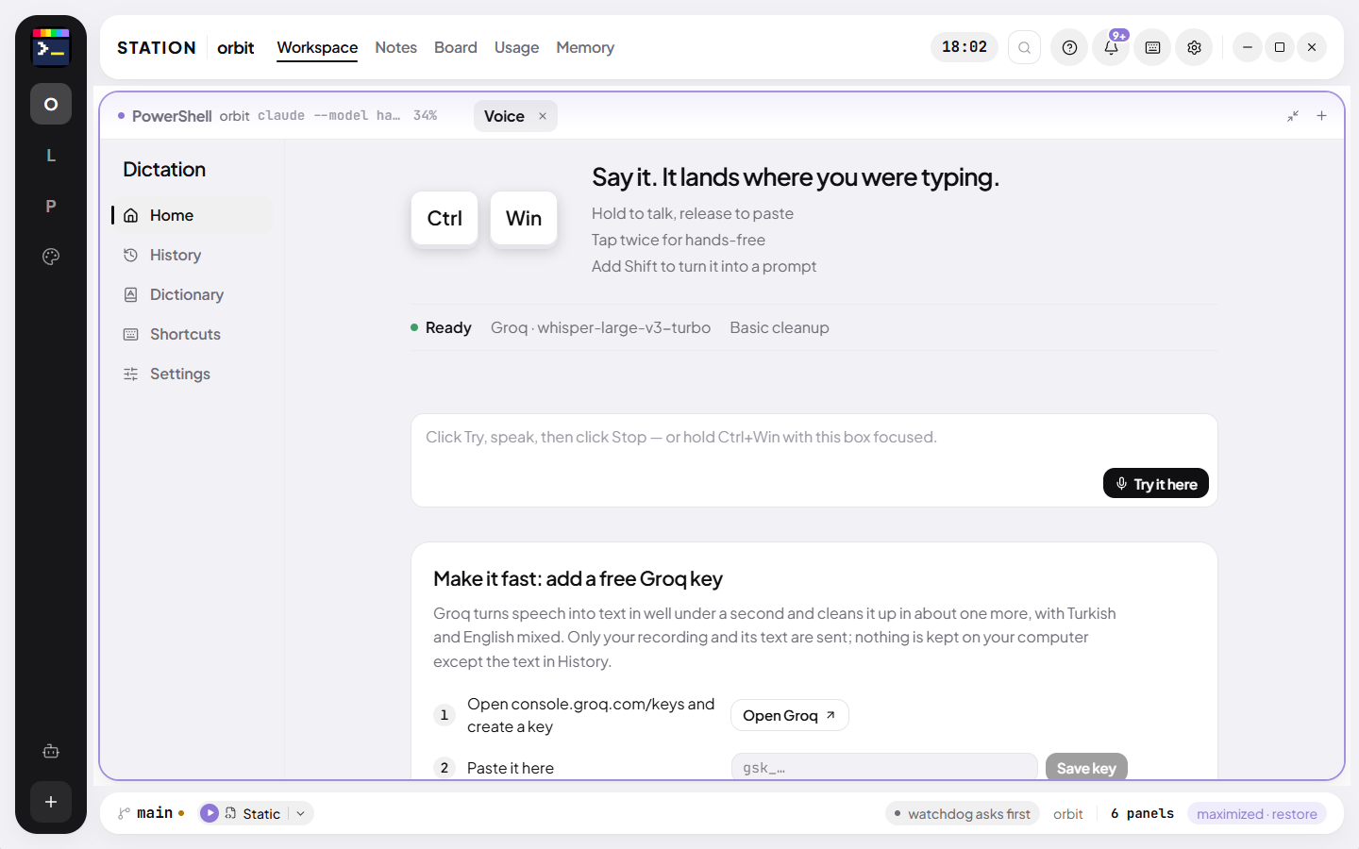Viewport: 1359px width, 849px height.
Task: Click the Open Groq button
Action: click(x=790, y=715)
